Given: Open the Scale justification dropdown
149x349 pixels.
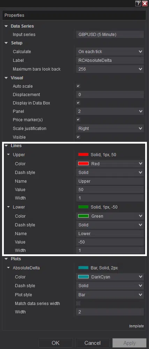Looking at the screenshot, I should click(x=110, y=129).
